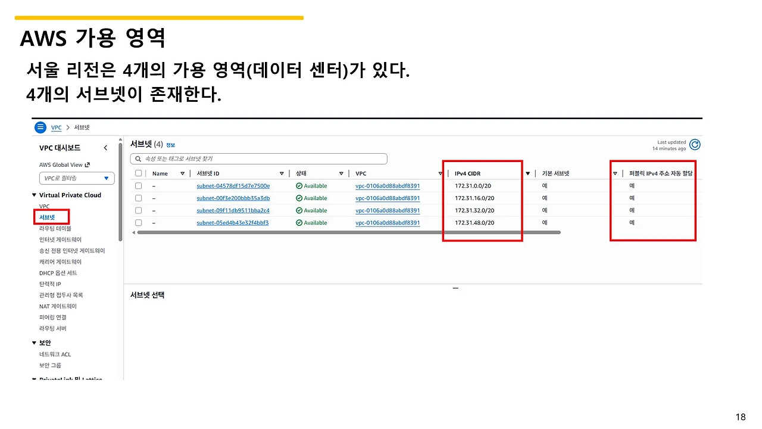The image size is (762, 429).
Task: Collapse the Virtual Private Cloud section
Action: coord(34,195)
